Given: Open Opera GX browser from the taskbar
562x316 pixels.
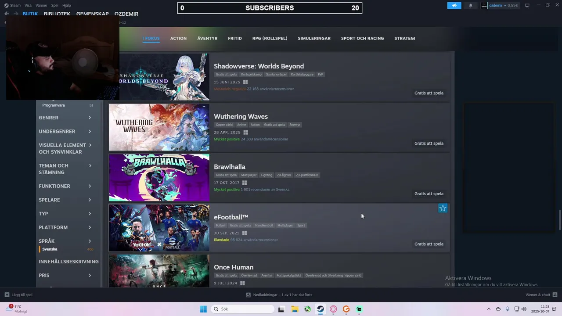Looking at the screenshot, I should tap(333, 309).
